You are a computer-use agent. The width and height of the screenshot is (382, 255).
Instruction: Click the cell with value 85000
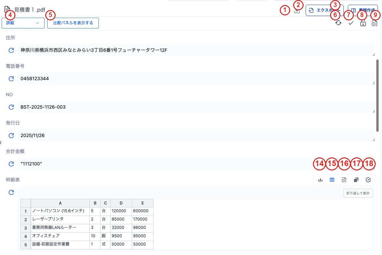121,219
